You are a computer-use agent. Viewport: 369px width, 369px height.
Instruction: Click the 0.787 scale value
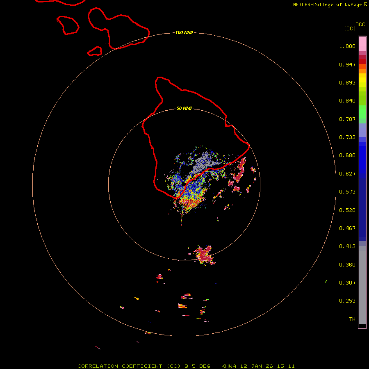(347, 119)
